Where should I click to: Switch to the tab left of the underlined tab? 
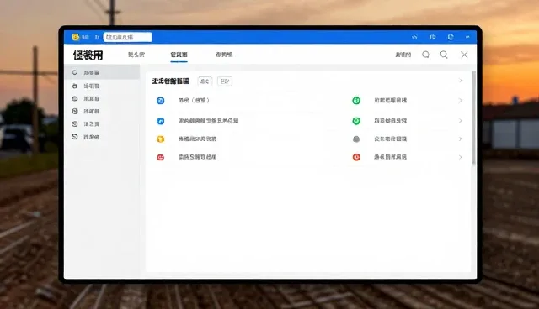point(136,55)
